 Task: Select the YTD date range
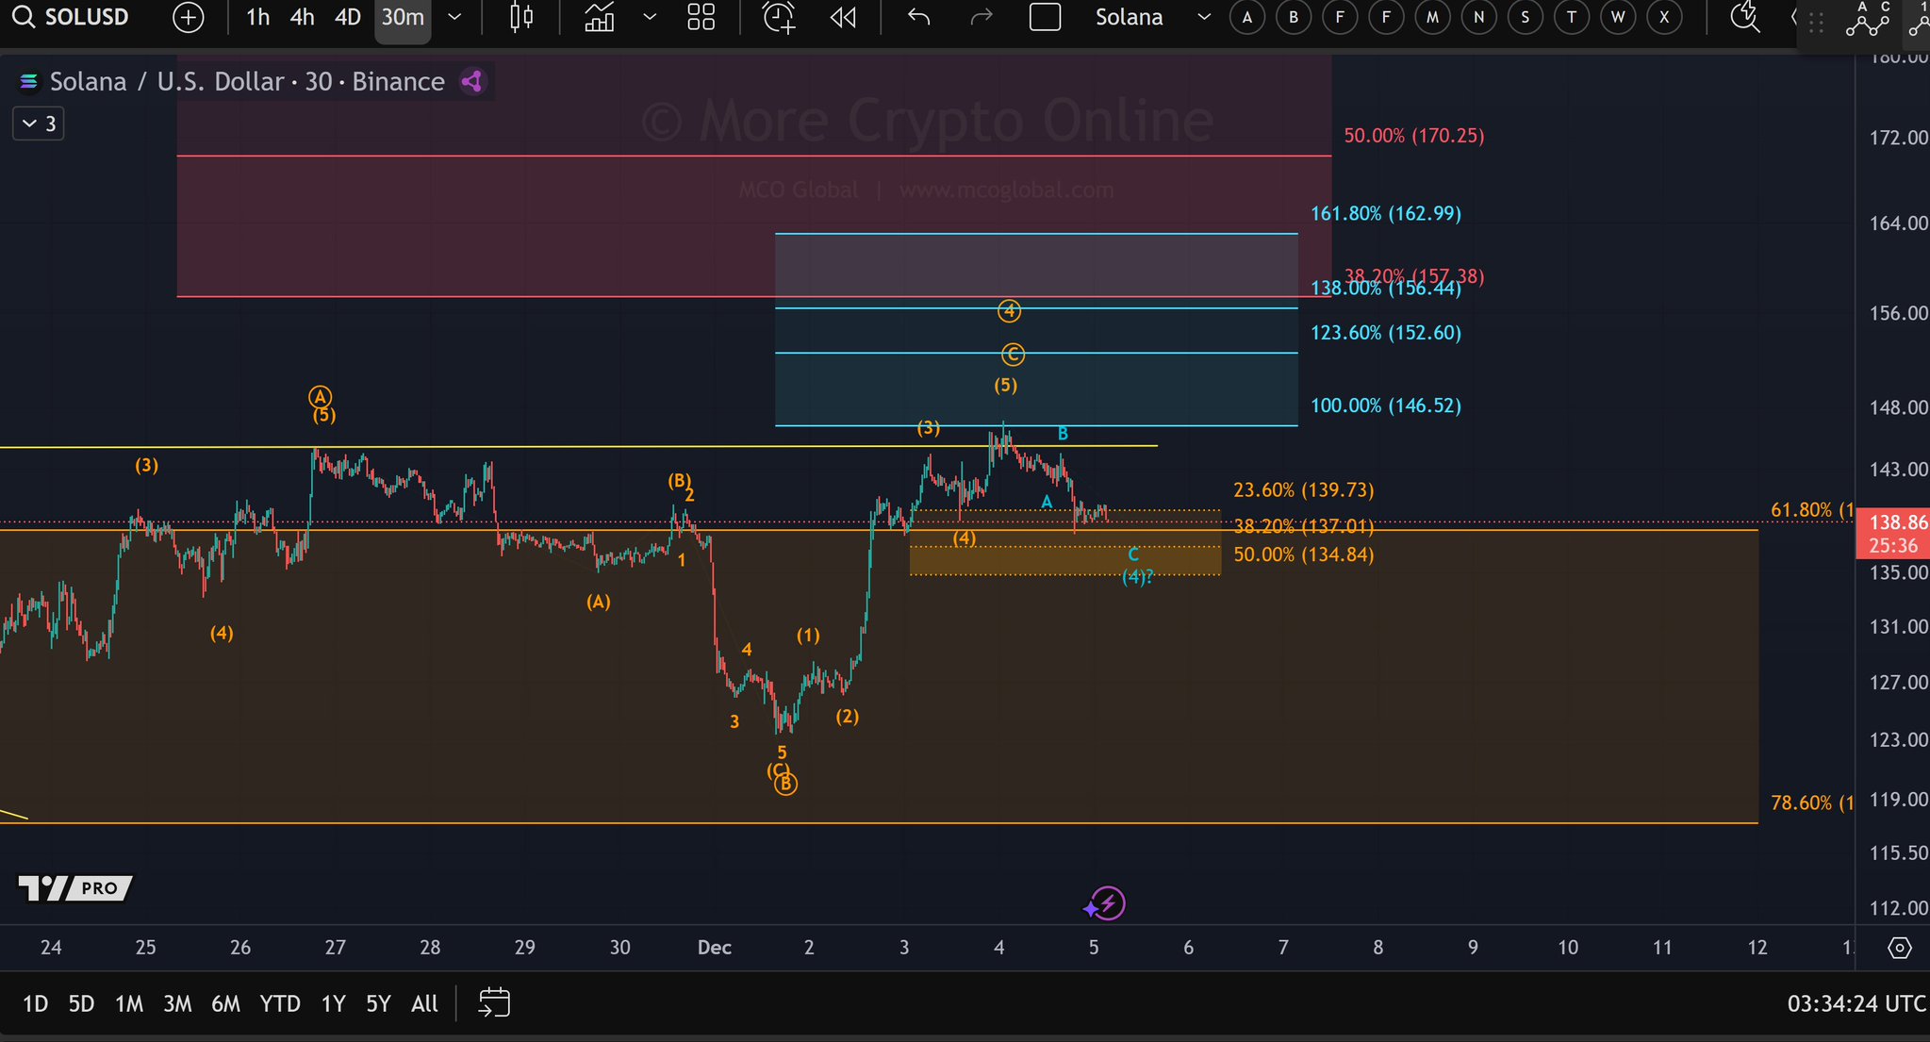point(280,1003)
